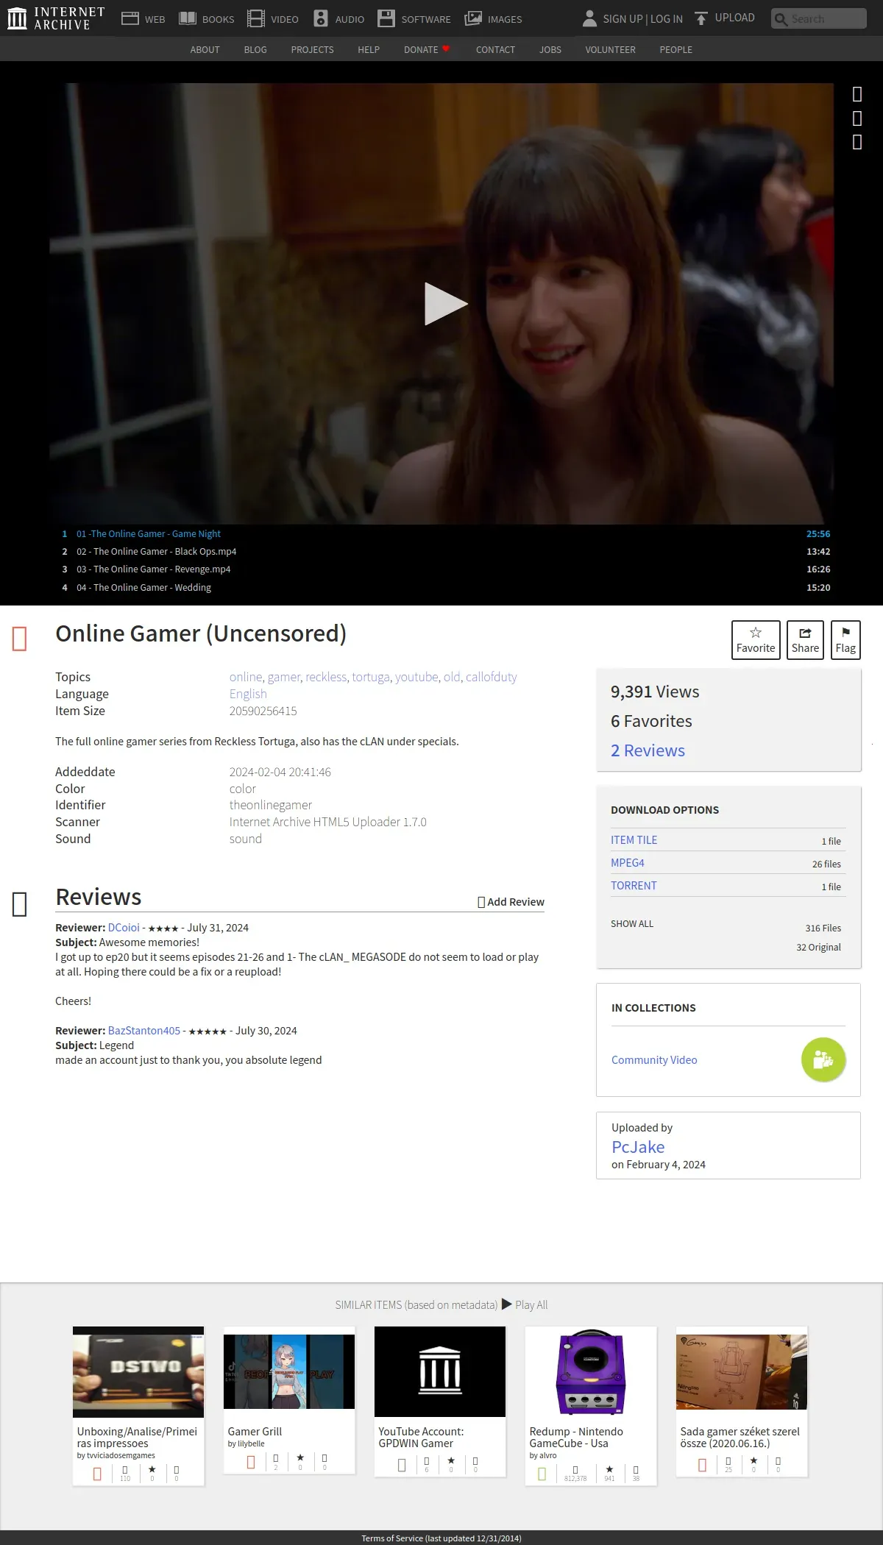
Task: Open the Donate menu item
Action: [427, 49]
